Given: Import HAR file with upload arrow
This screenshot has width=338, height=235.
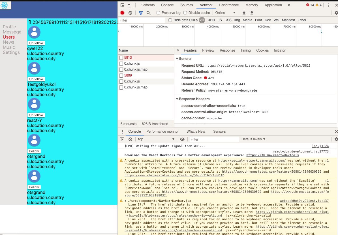Looking at the screenshot, I should [x=244, y=13].
